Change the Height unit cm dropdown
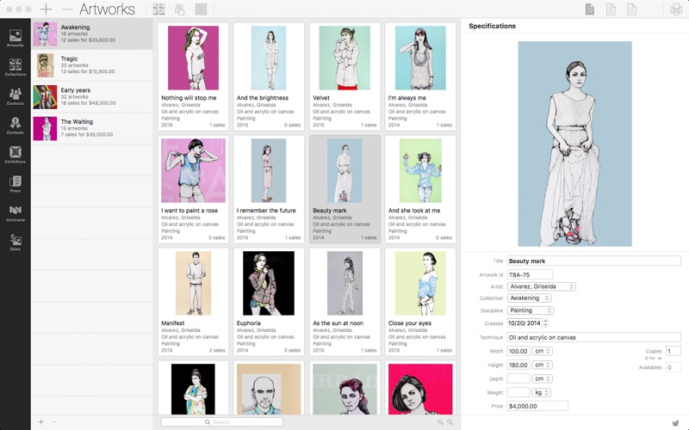689x430 pixels. point(543,365)
